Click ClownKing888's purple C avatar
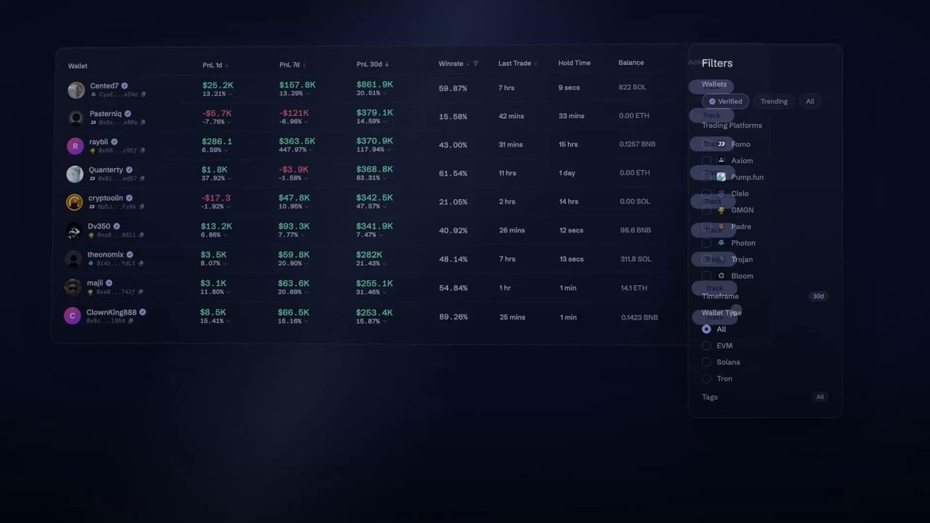 coord(72,316)
